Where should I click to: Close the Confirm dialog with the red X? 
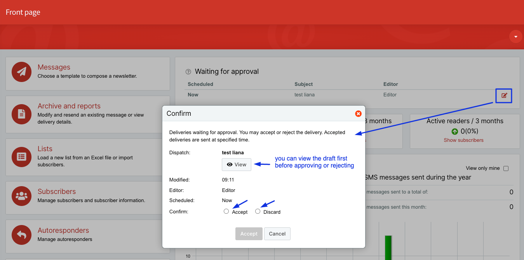click(358, 113)
